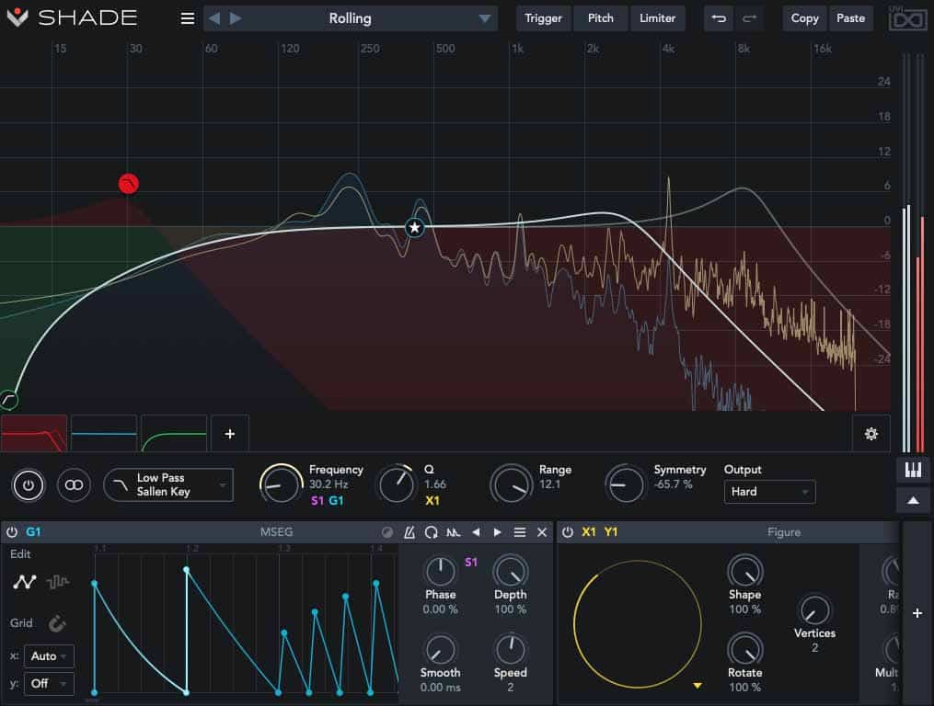Click the S1 modulation tag under Frequency
This screenshot has width=934, height=706.
pos(317,501)
